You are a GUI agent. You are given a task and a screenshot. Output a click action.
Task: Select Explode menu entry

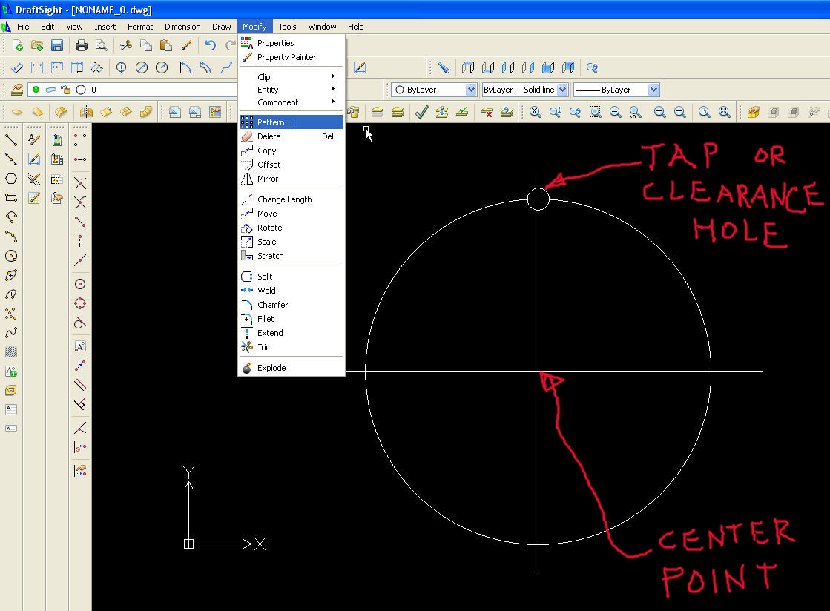pyautogui.click(x=292, y=368)
